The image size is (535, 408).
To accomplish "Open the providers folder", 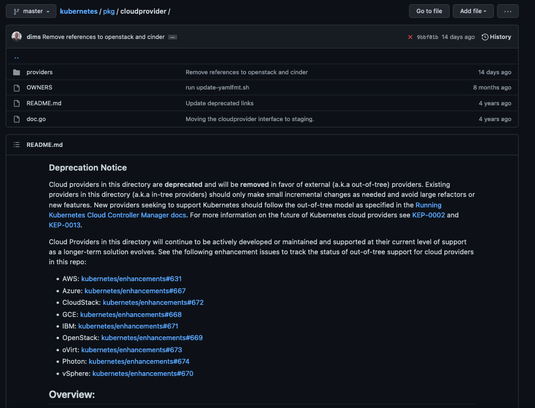I will (x=40, y=72).
